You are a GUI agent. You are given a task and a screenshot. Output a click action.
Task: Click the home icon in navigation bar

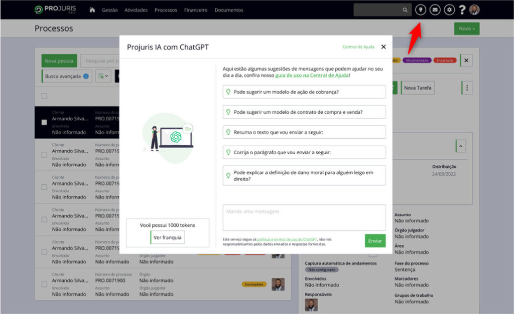(92, 10)
